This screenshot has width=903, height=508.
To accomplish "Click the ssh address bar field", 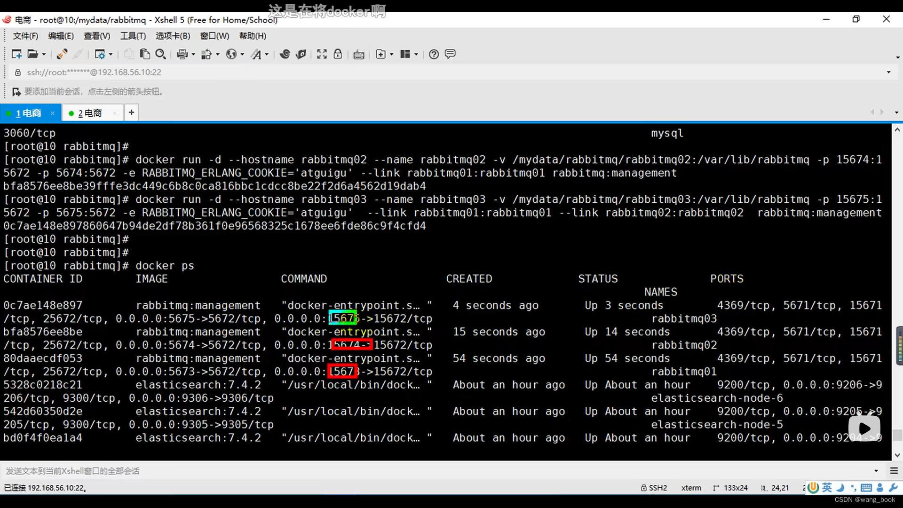I will click(451, 72).
